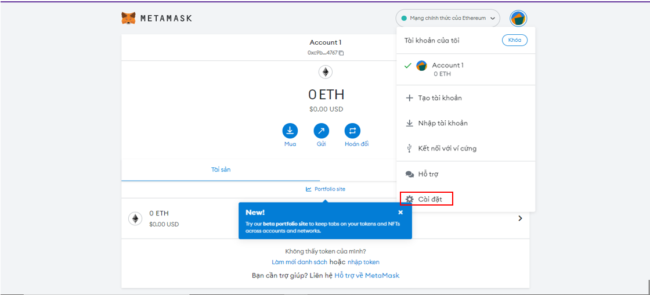Click the green network status dot

(x=404, y=18)
